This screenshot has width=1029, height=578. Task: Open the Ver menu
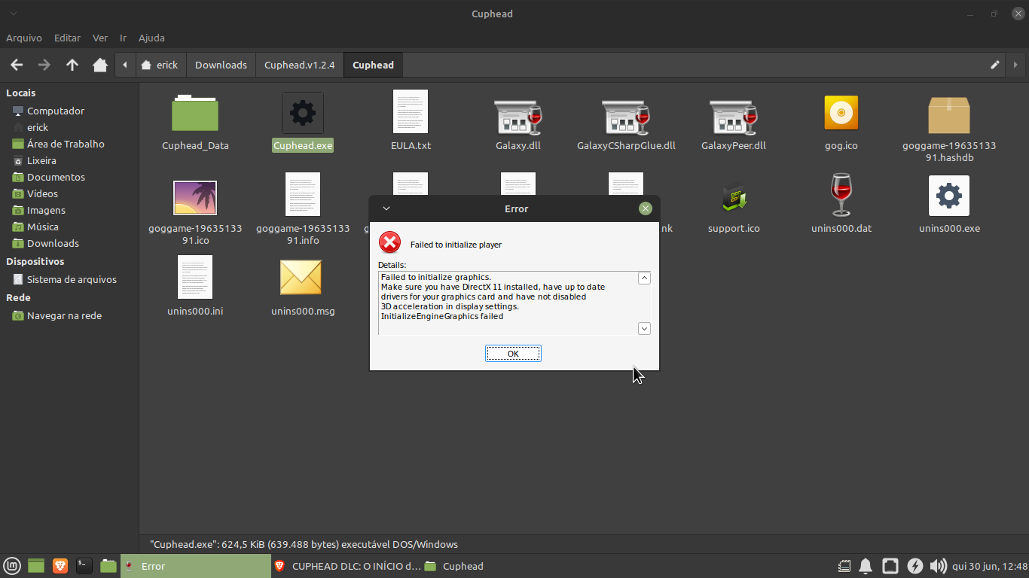coord(100,38)
